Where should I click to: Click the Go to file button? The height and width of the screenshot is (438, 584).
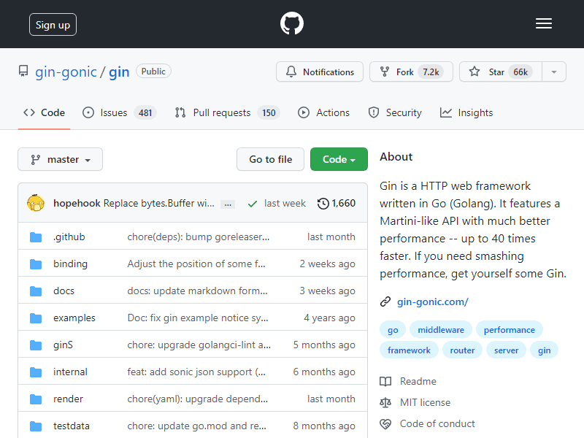(270, 159)
